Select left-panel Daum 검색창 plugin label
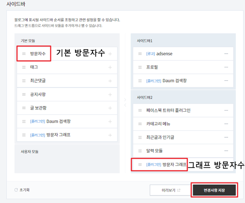 (x=50, y=121)
